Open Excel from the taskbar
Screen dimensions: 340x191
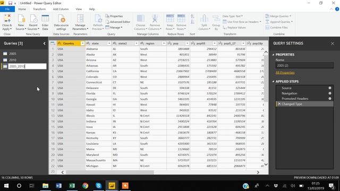72,186
